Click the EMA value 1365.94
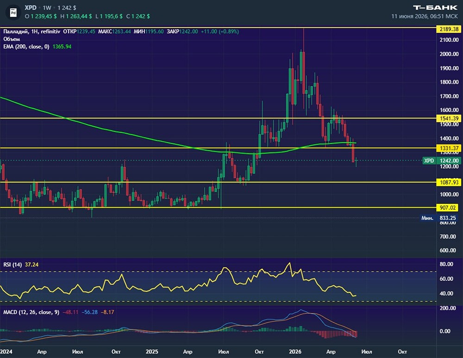Image resolution: width=463 pixels, height=358 pixels. [x=62, y=47]
